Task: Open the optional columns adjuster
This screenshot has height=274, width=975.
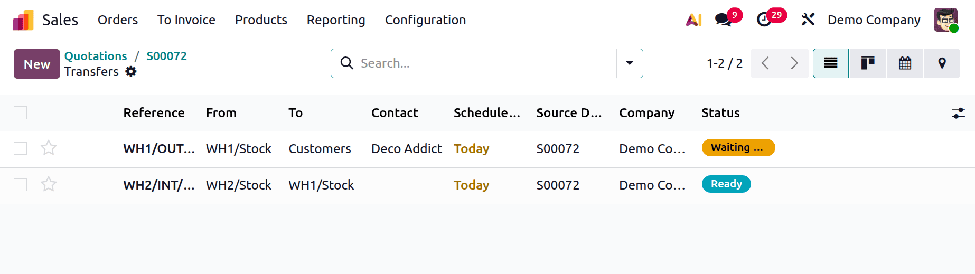Action: (x=958, y=113)
